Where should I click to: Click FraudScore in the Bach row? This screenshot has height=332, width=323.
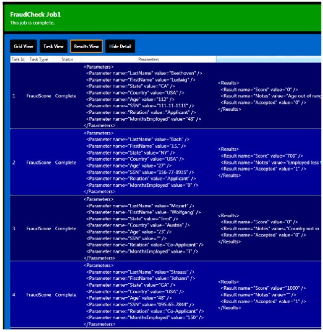[x=39, y=163]
